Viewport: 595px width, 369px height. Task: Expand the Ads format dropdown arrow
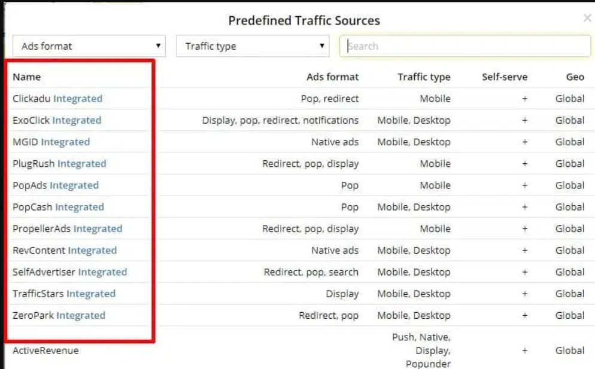[x=157, y=46]
